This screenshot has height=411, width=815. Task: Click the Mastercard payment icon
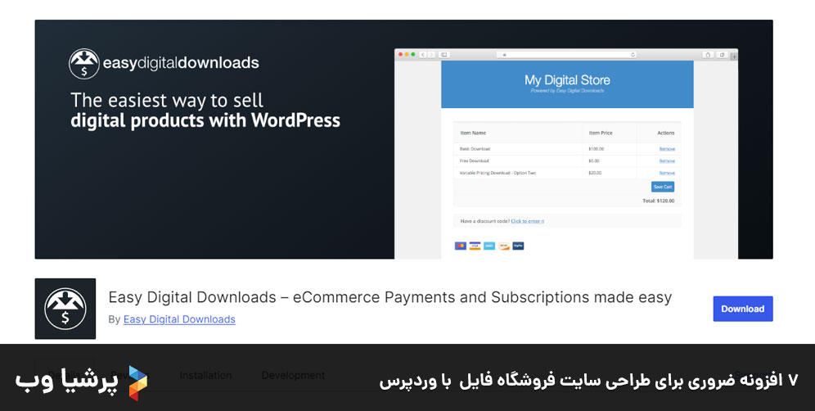click(461, 246)
